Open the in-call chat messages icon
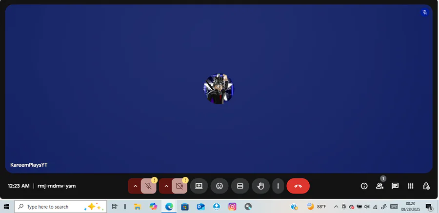The height and width of the screenshot is (213, 439). point(395,186)
